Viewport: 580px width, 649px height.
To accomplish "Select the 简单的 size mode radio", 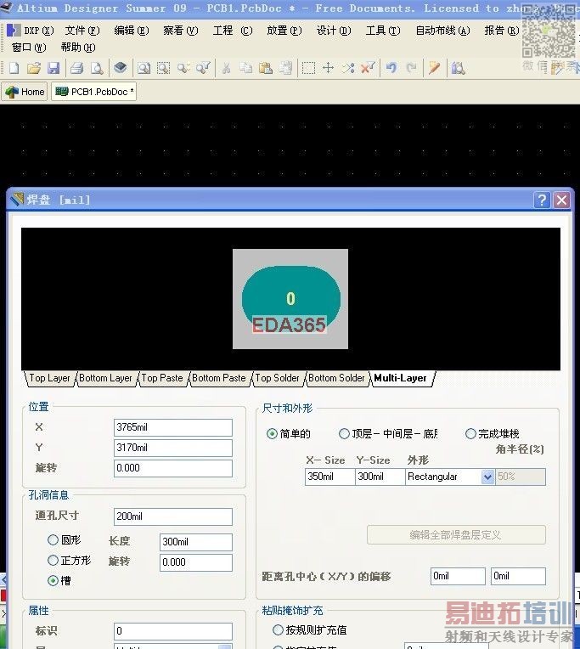I will coord(272,434).
